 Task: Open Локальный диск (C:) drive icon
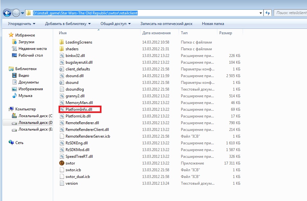[x=14, y=116]
